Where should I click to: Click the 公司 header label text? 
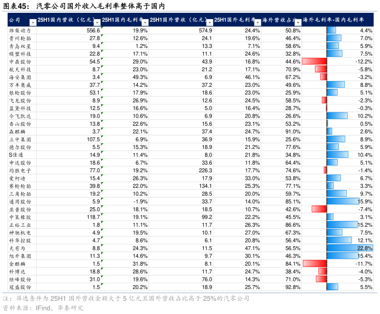pos(15,20)
